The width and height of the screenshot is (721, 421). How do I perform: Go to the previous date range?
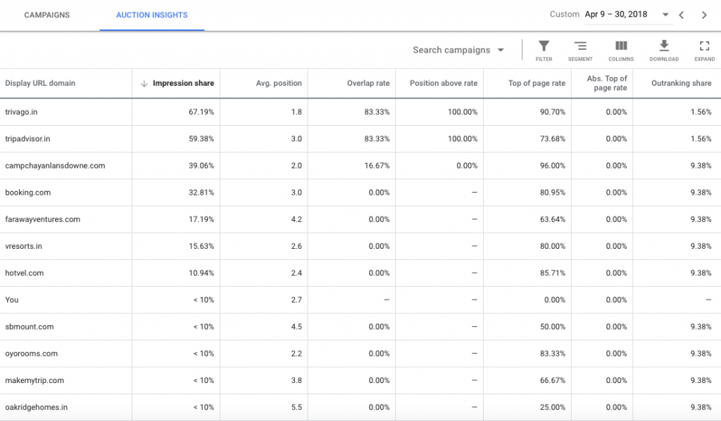[682, 15]
